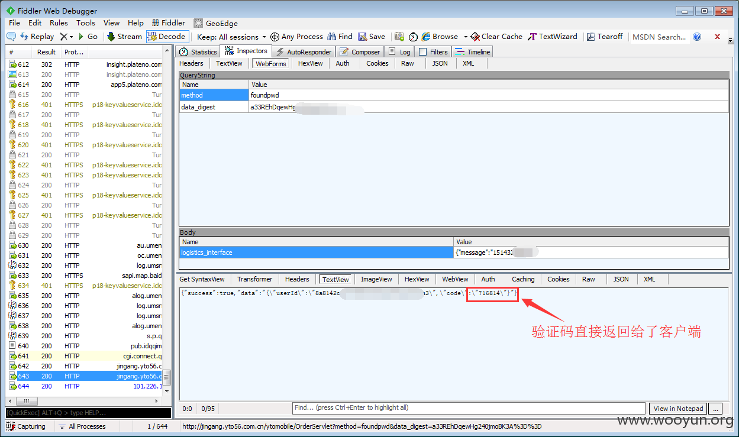The height and width of the screenshot is (437, 739).
Task: Click Browse with the IE icon
Action: click(x=440, y=37)
